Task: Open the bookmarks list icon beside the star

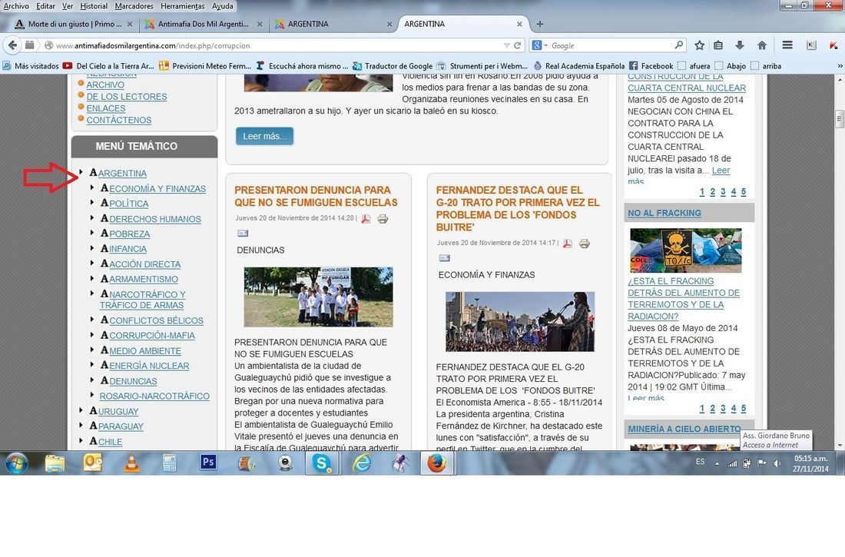Action: (718, 45)
